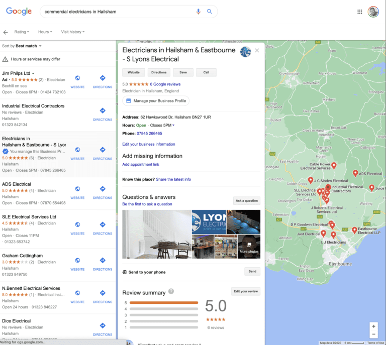Viewport: 386px width, 345px height.
Task: Start voice search with microphone icon
Action: pyautogui.click(x=198, y=12)
